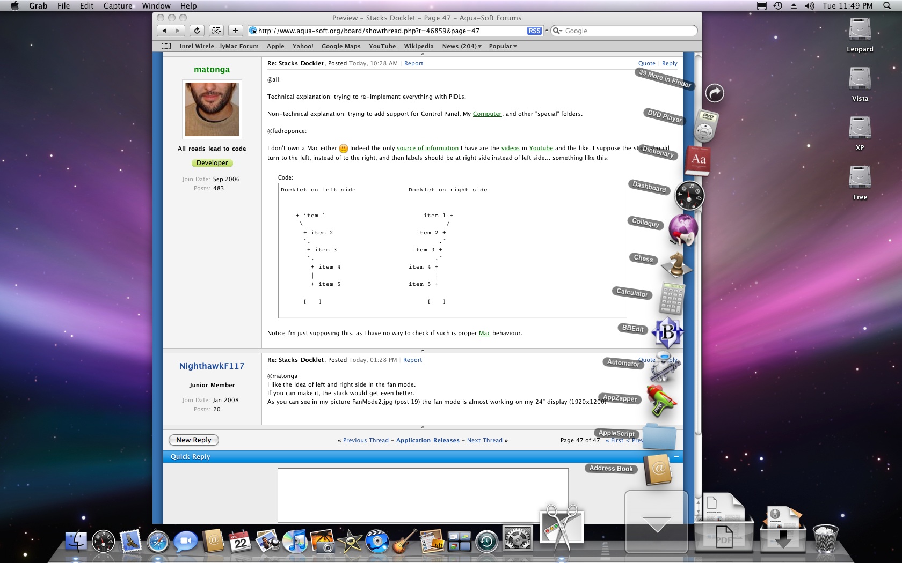902x563 pixels.
Task: Click the Safari reload button
Action: pyautogui.click(x=197, y=31)
